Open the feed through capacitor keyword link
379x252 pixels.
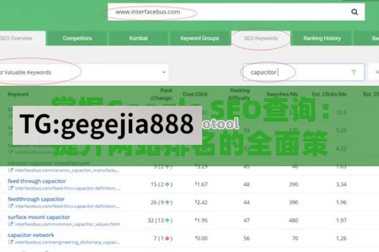[37, 181]
